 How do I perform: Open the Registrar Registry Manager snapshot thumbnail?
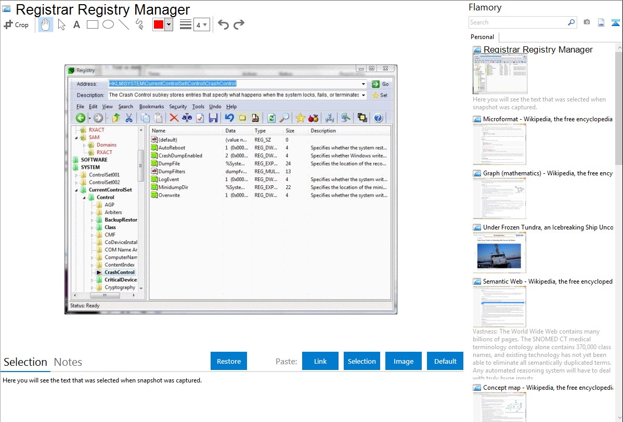click(500, 74)
